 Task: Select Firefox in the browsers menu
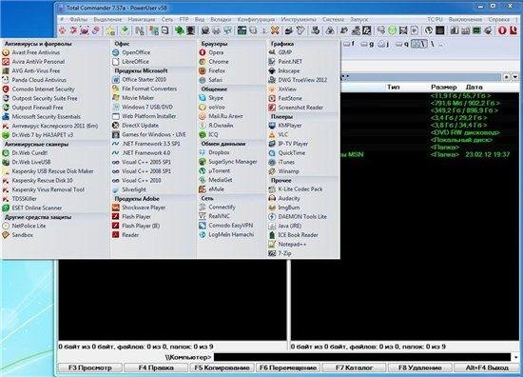point(212,70)
